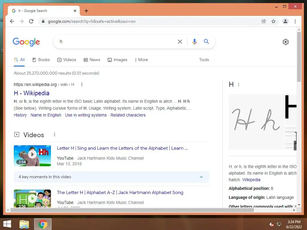
Task: Bookmark this tab with the star icon
Action: point(273,21)
